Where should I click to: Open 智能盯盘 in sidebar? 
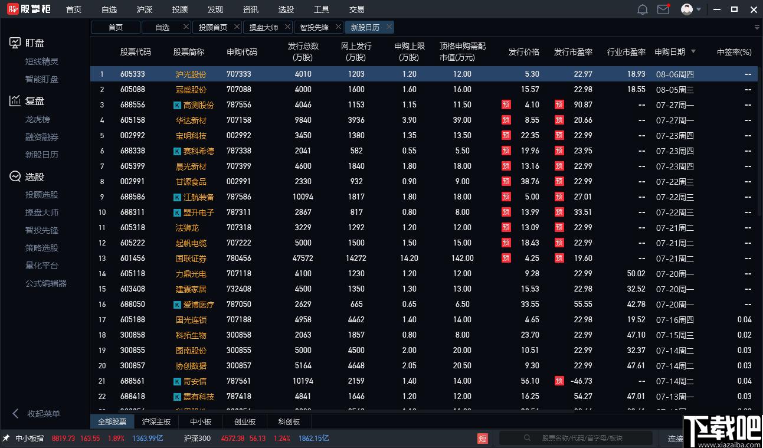point(42,79)
